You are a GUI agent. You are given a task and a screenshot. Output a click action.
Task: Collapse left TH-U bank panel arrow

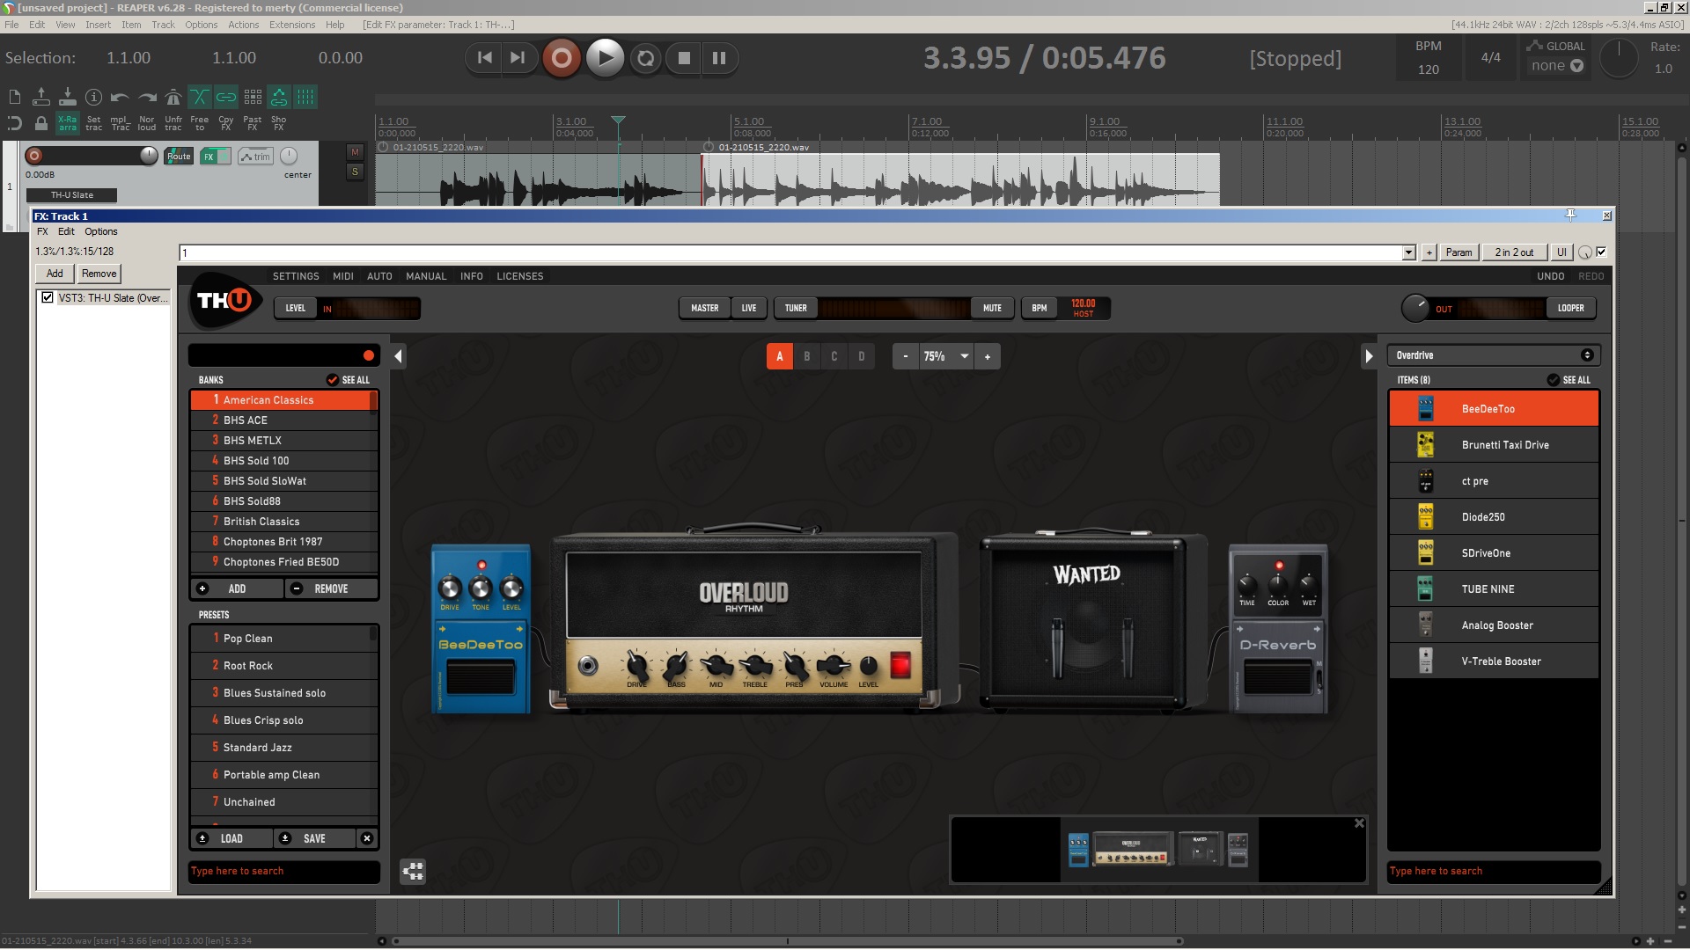398,356
